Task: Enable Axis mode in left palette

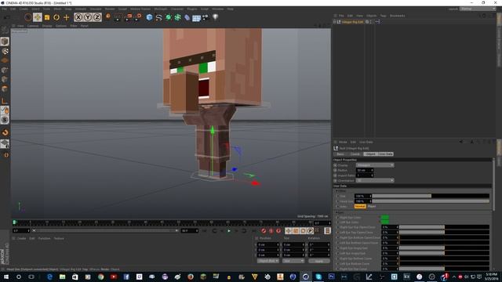Action: pyautogui.click(x=5, y=101)
